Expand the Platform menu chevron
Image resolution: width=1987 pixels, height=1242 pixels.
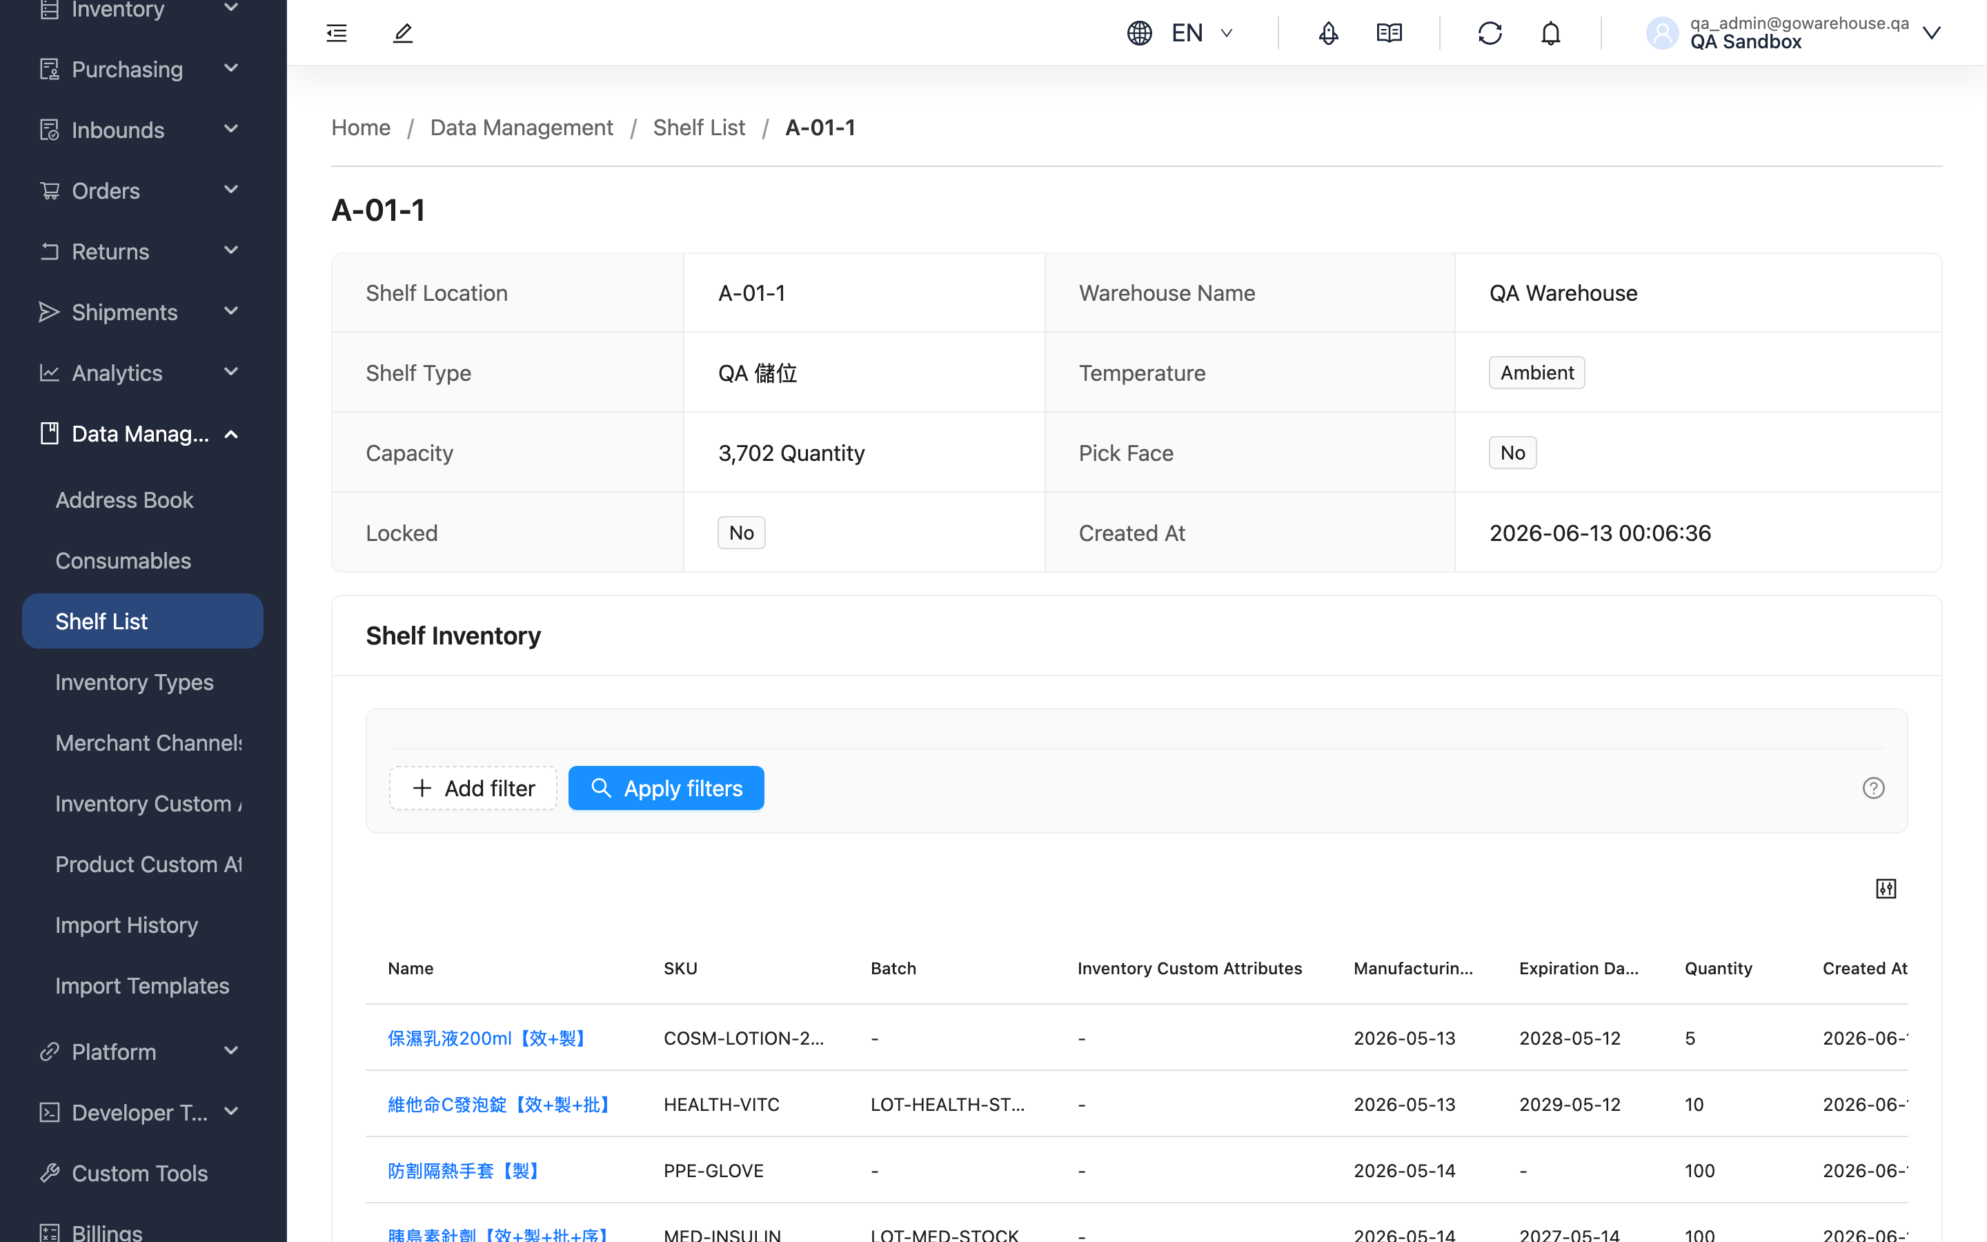point(232,1051)
